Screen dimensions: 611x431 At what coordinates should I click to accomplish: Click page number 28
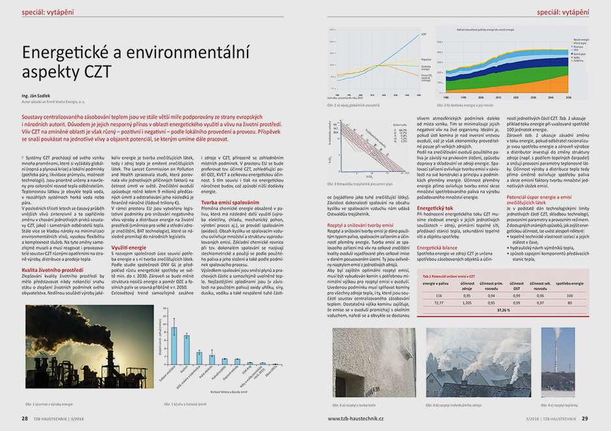point(25,419)
